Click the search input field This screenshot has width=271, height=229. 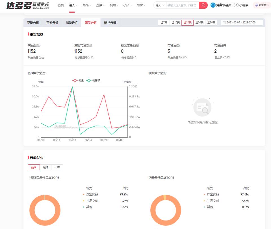182,5
